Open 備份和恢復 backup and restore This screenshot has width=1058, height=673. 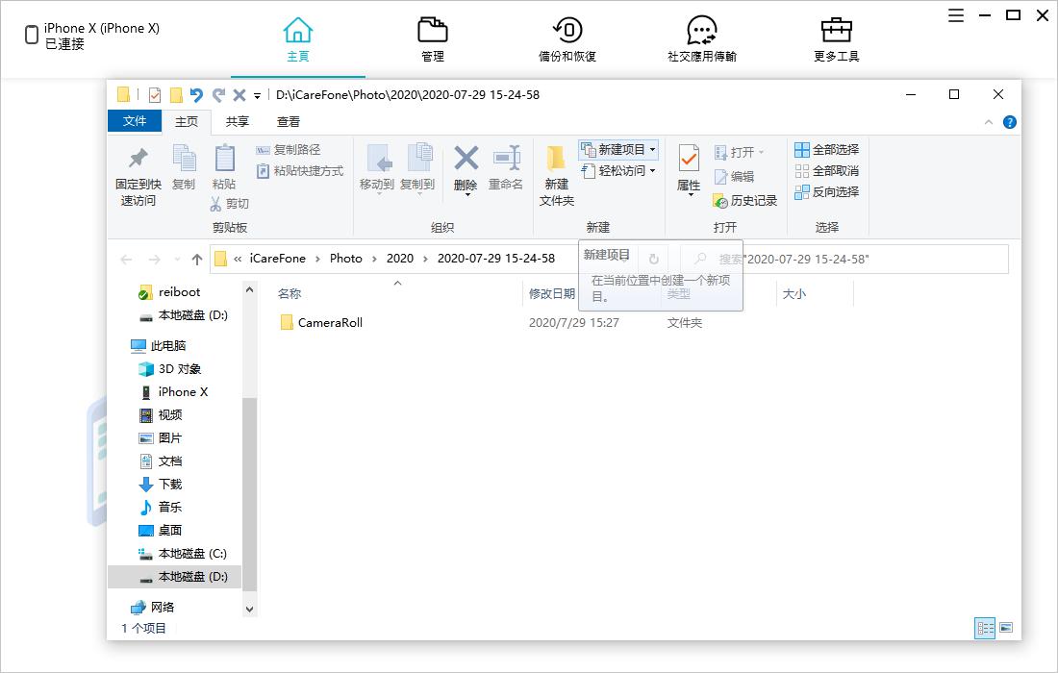[x=567, y=39]
